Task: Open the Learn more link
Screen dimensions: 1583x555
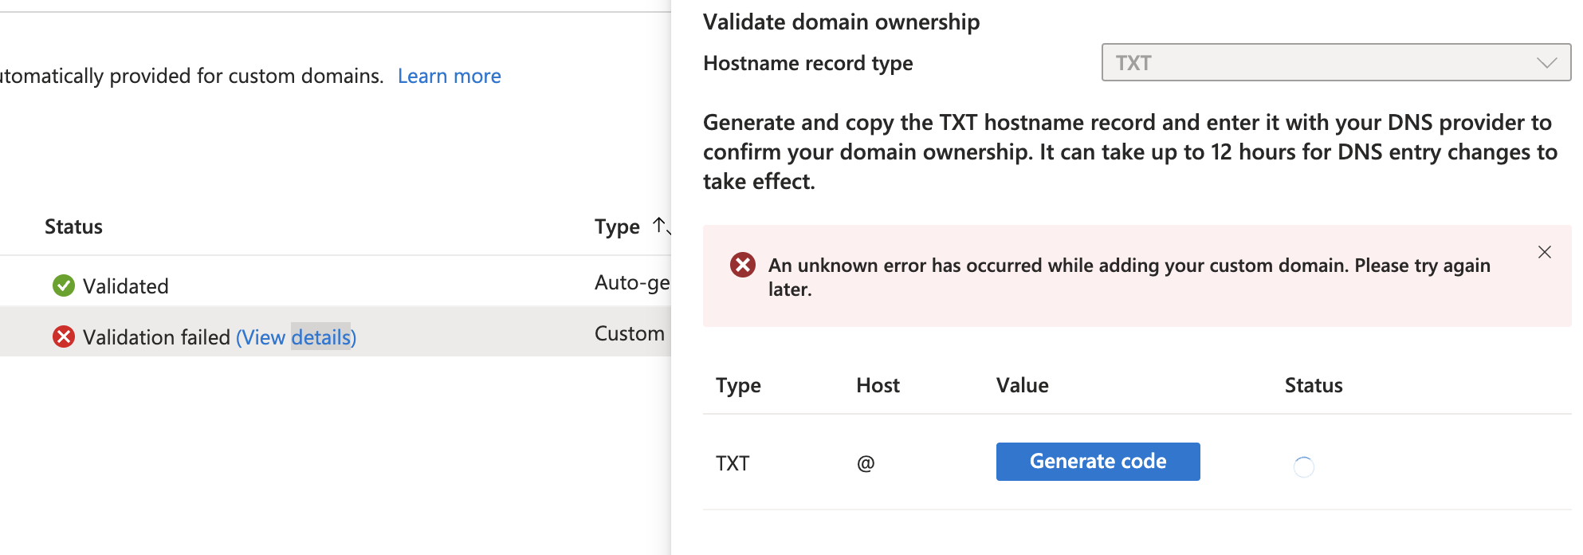Action: pos(449,77)
